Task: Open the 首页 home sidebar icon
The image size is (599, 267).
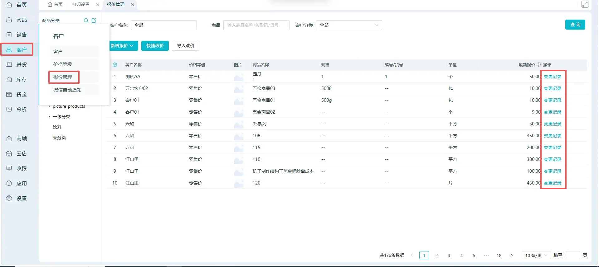Action: pos(9,5)
